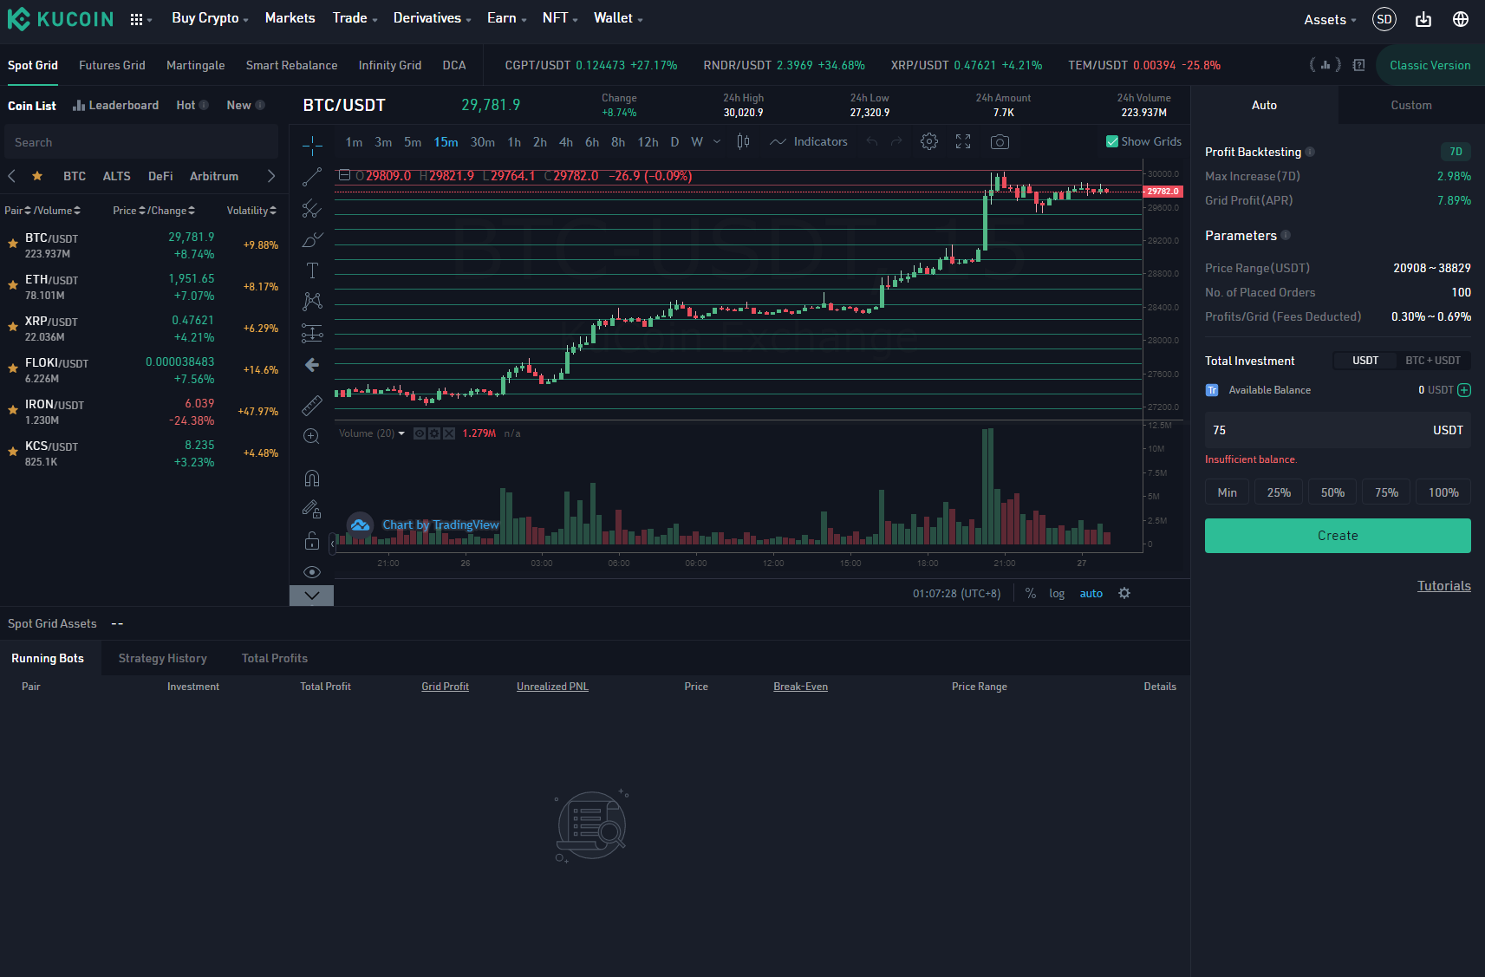
Task: Unfavorite ETH/USDT star in coin list
Action: tap(13, 285)
